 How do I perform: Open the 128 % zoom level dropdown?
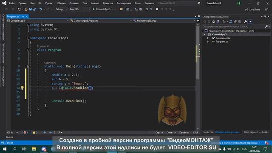point(12,133)
